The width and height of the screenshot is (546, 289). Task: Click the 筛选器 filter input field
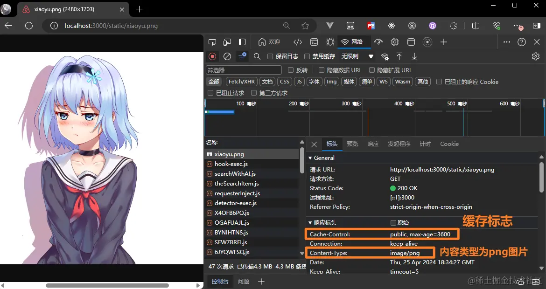(244, 70)
